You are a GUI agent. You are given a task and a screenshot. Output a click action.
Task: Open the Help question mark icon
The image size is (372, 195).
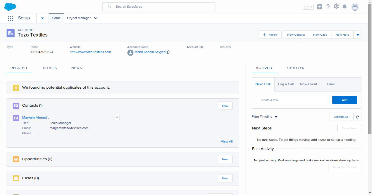click(x=328, y=7)
